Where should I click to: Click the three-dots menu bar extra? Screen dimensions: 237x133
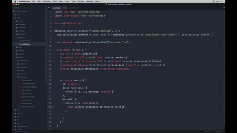click(217, 1)
